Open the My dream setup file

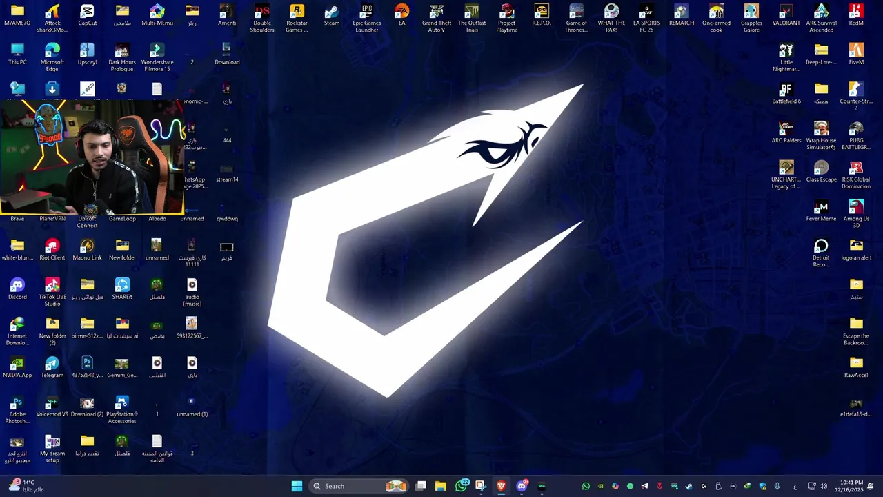52,449
